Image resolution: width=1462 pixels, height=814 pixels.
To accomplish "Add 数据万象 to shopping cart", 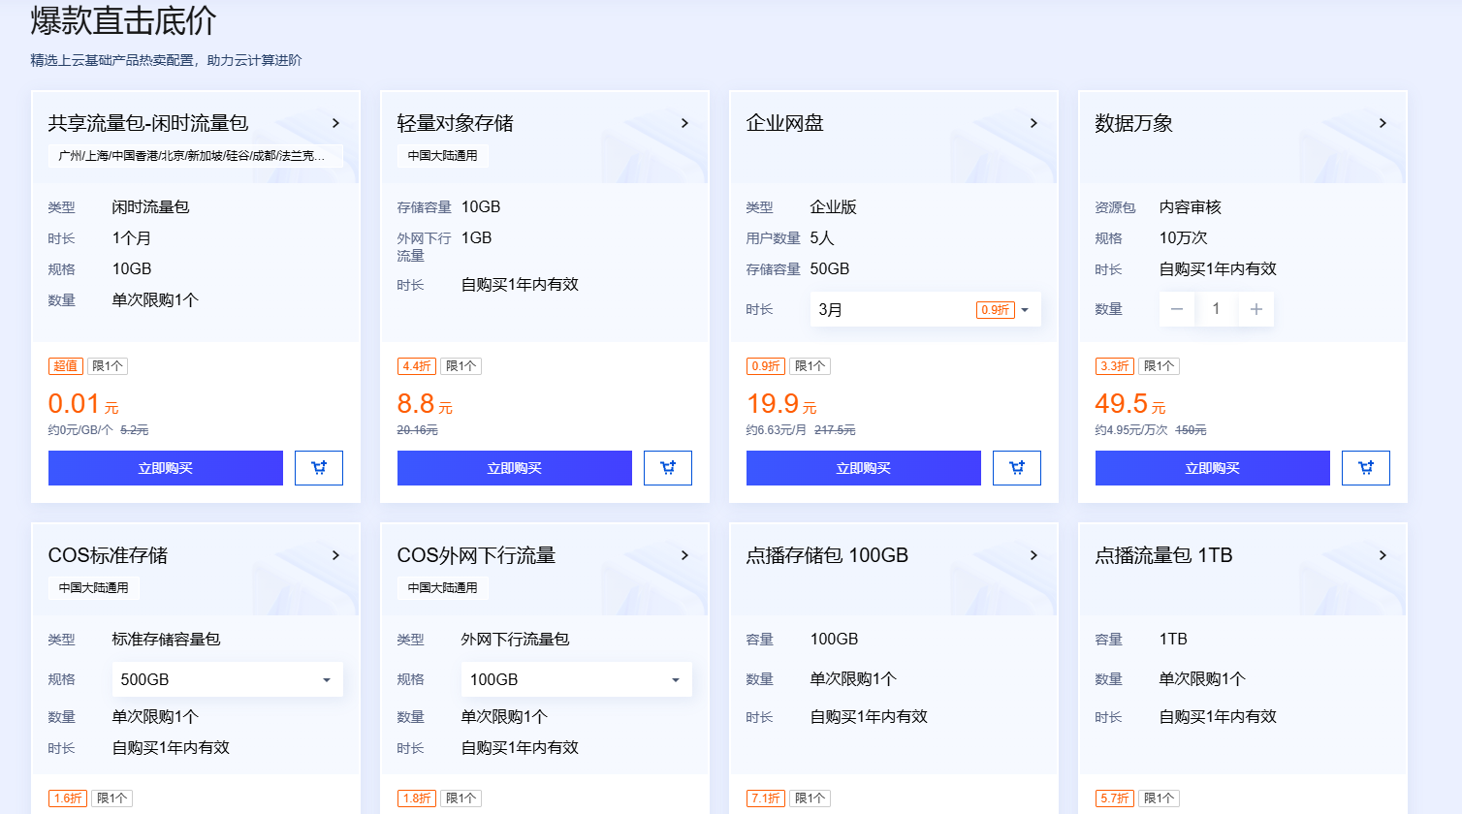I will pos(1366,468).
